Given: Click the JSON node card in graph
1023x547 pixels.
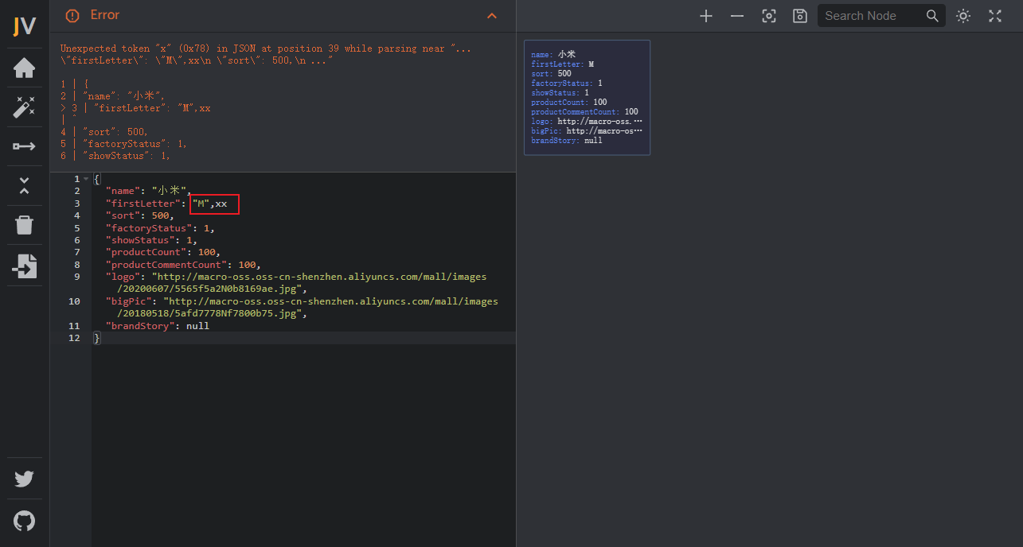Looking at the screenshot, I should click(587, 97).
